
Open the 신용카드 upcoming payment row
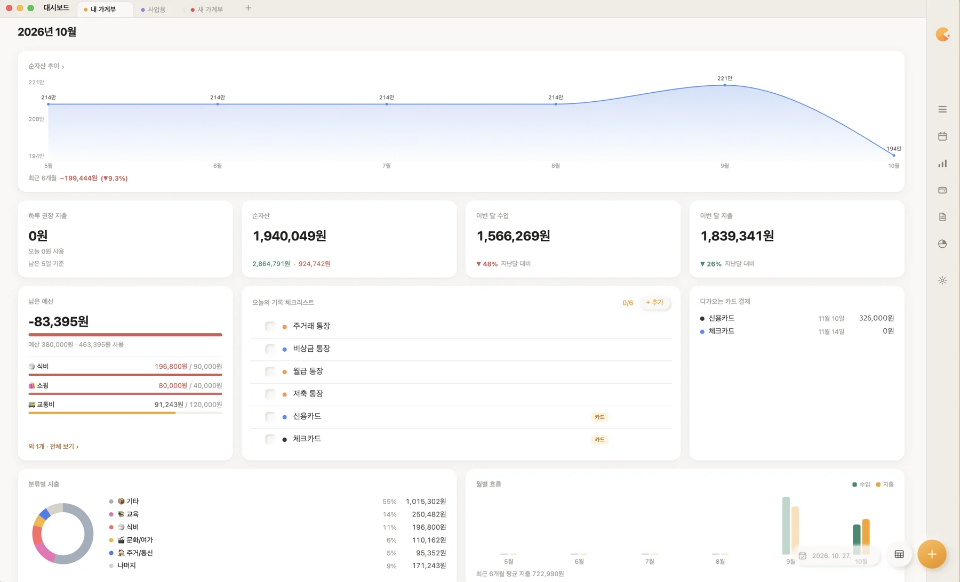coord(797,318)
